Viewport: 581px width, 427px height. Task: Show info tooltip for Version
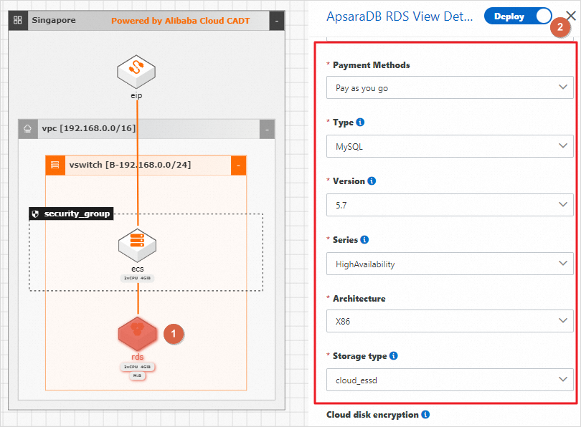372,181
